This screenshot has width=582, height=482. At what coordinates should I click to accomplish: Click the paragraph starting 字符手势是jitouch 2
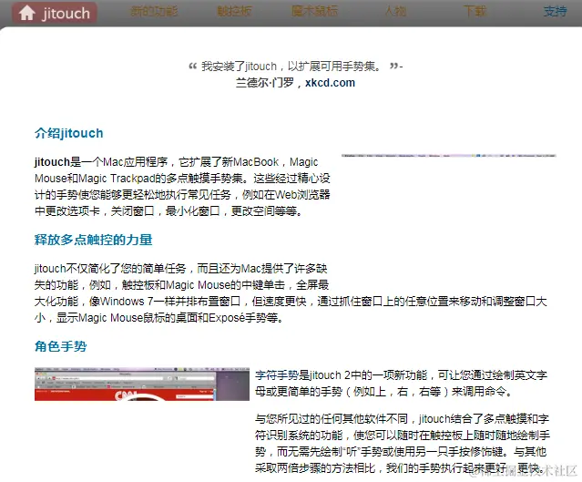[401, 384]
